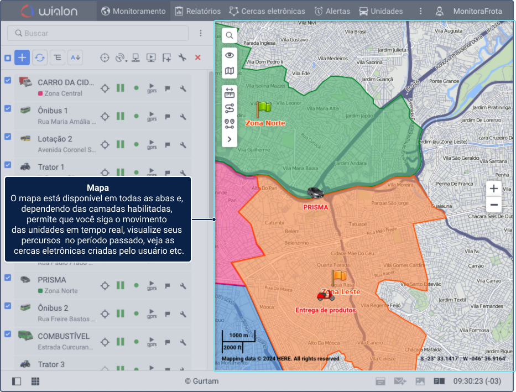Click the wrench icon for Ônibus 1
The height and width of the screenshot is (392, 516).
pos(183,117)
